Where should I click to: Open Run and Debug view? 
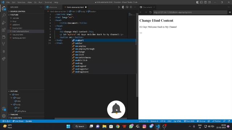(4, 23)
